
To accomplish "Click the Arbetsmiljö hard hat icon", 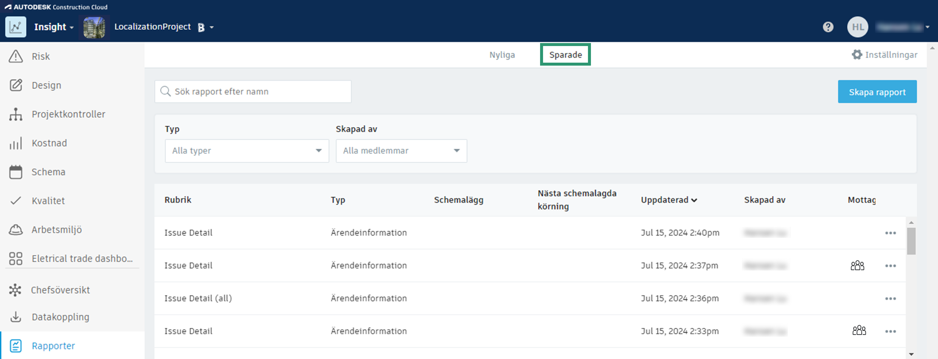I will [x=16, y=230].
